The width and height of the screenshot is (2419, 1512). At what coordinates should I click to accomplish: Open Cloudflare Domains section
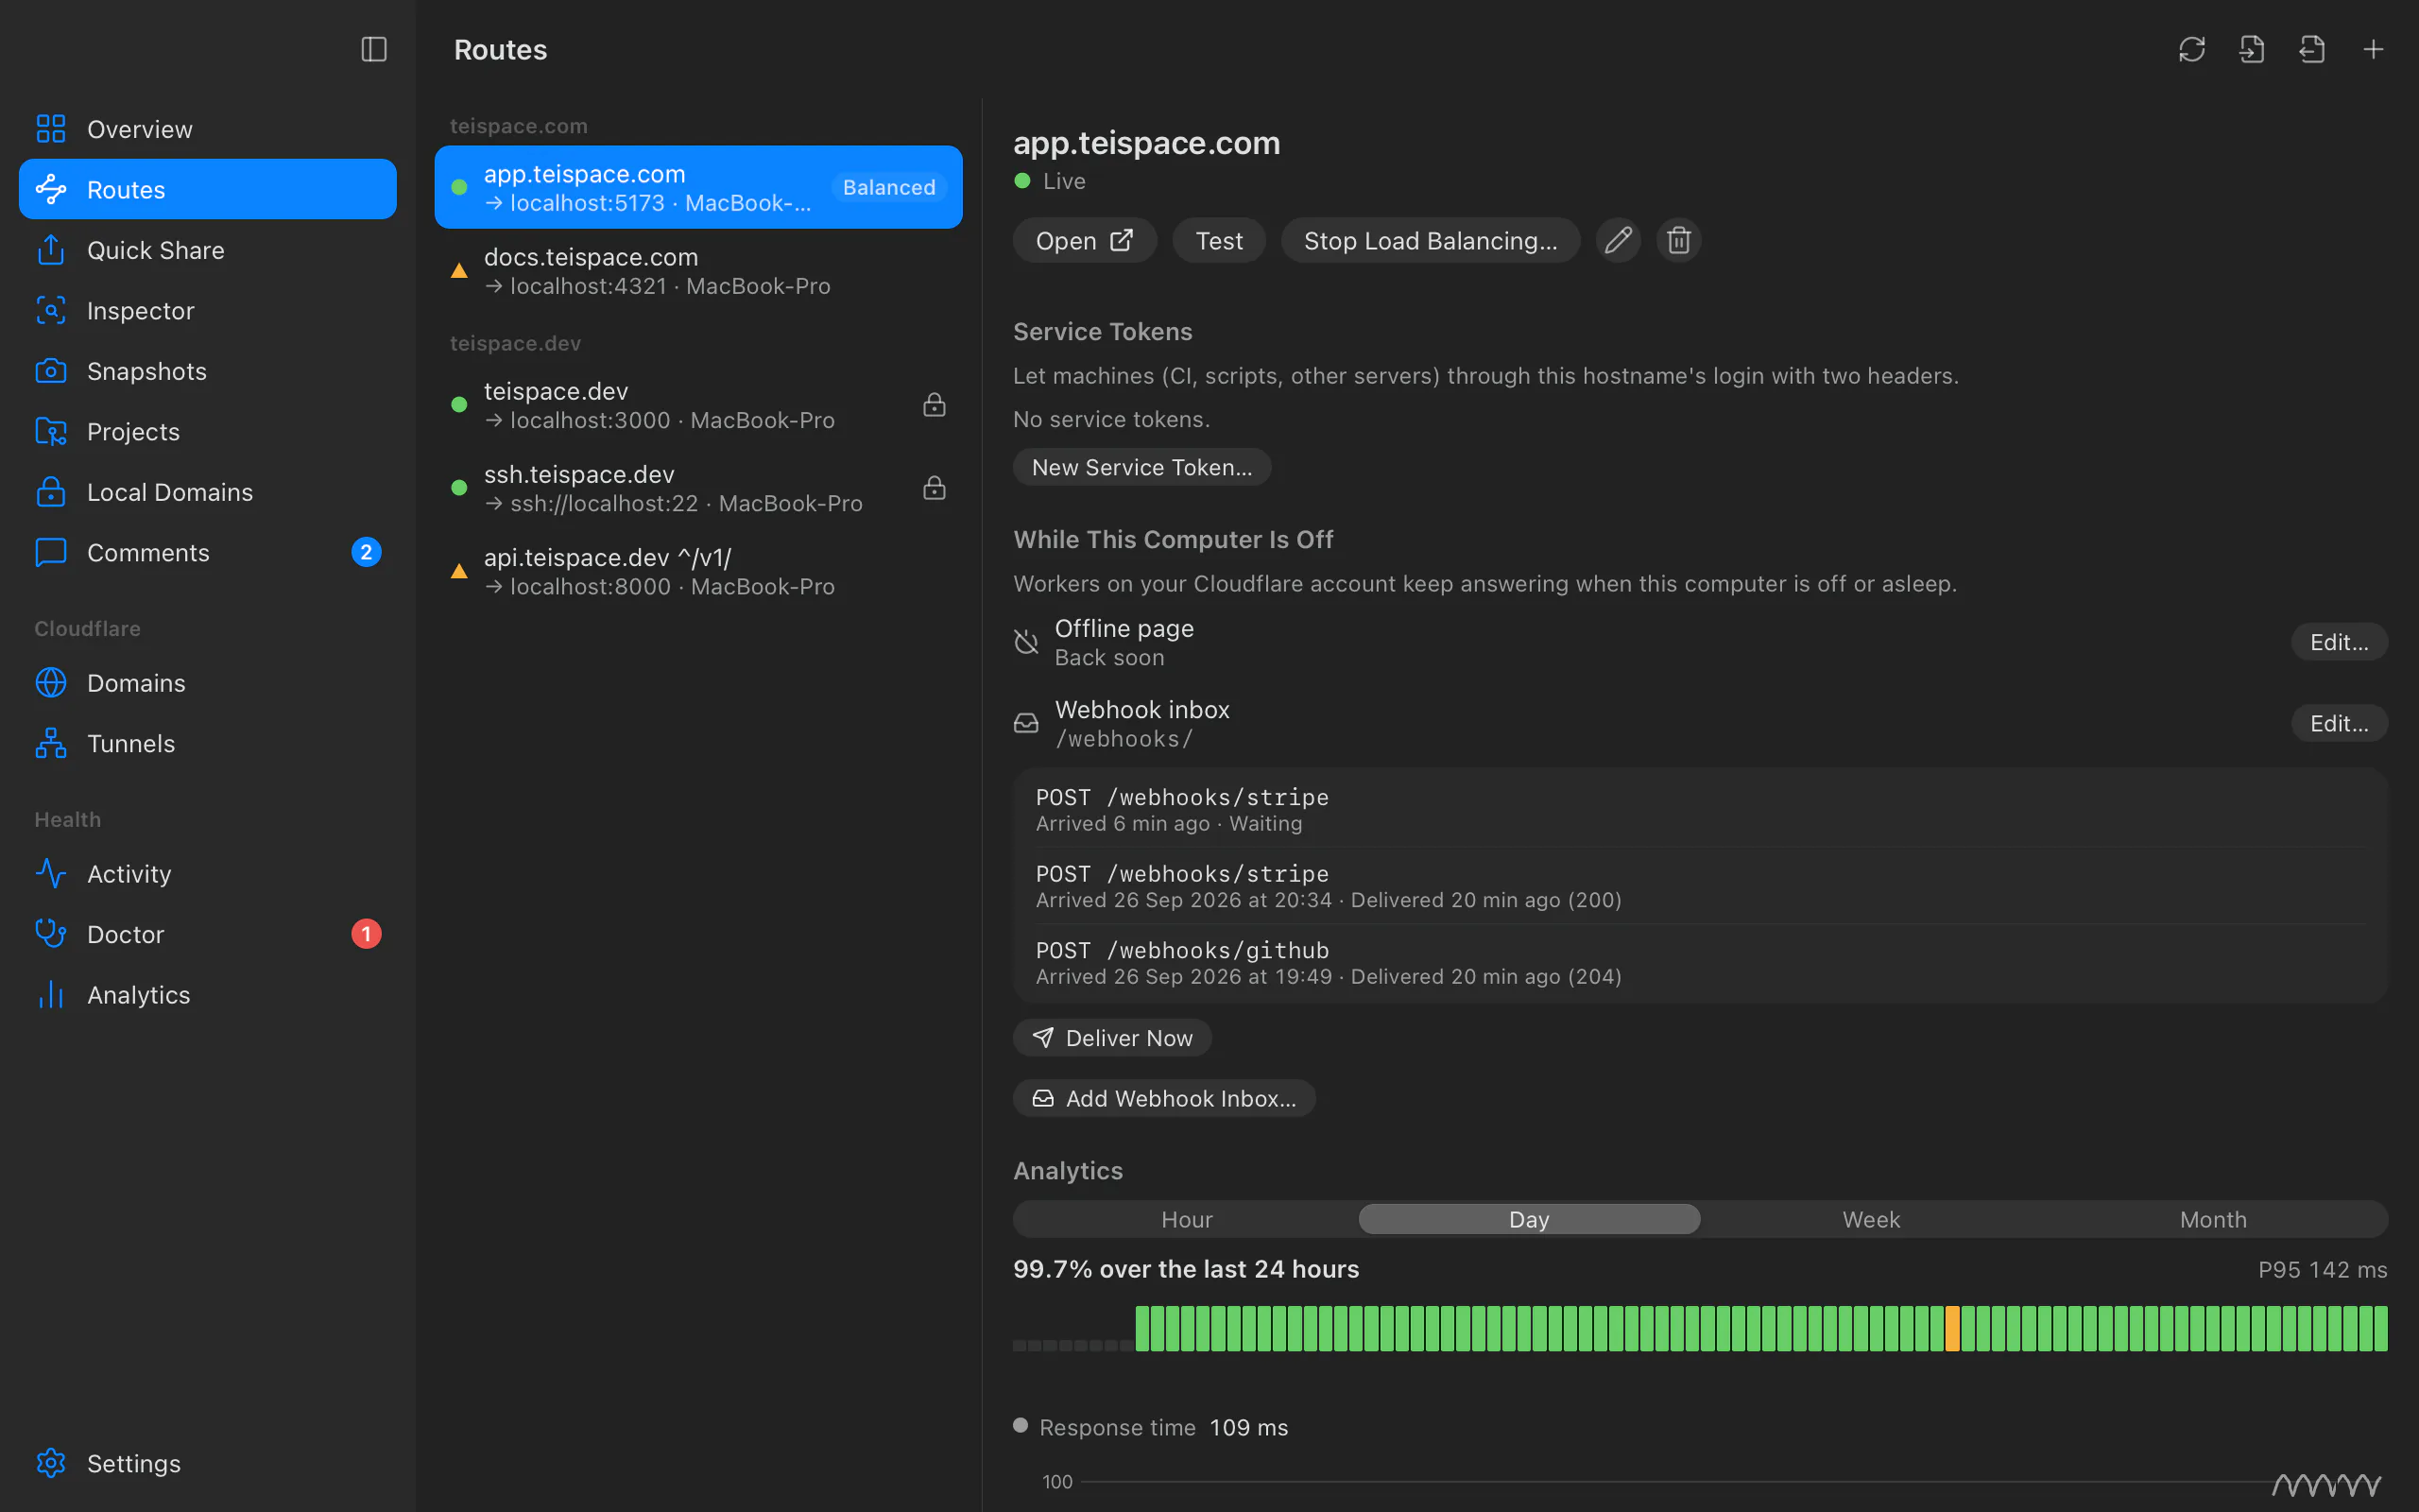pos(208,683)
